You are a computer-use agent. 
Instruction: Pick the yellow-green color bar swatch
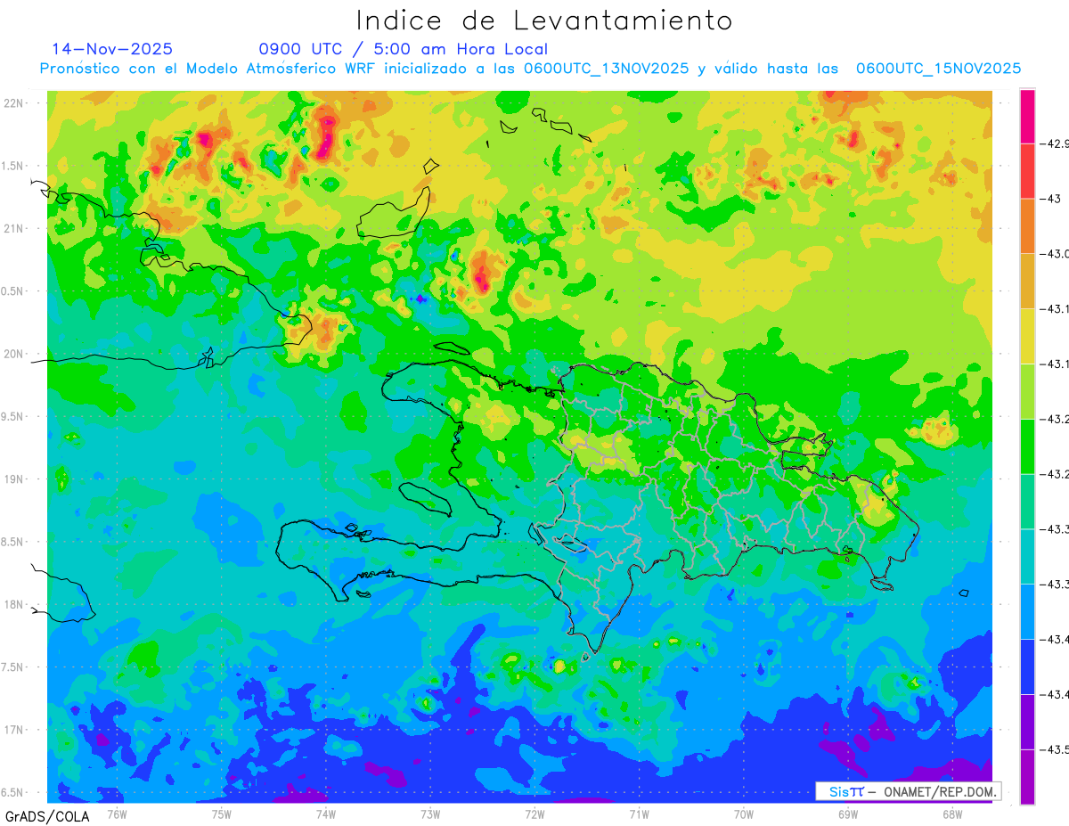[x=1027, y=391]
